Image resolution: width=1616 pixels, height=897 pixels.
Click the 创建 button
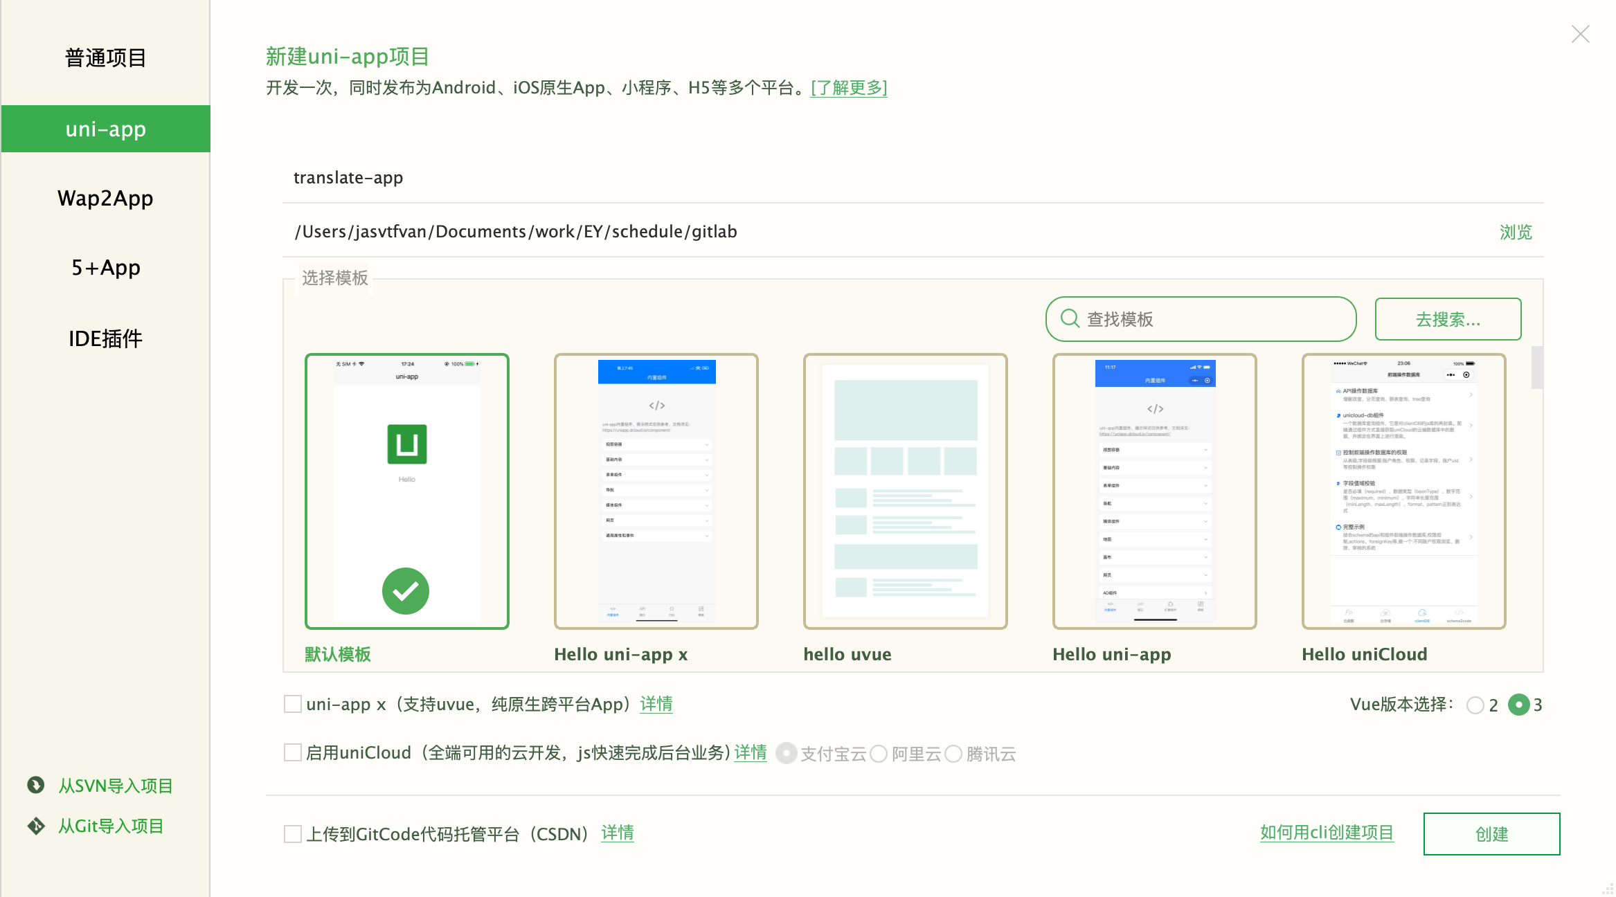click(1491, 834)
